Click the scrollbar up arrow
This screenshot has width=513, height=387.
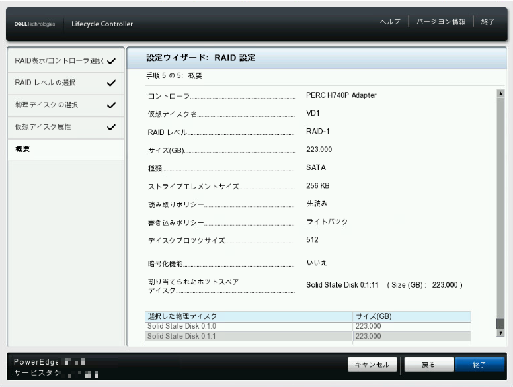coord(500,94)
